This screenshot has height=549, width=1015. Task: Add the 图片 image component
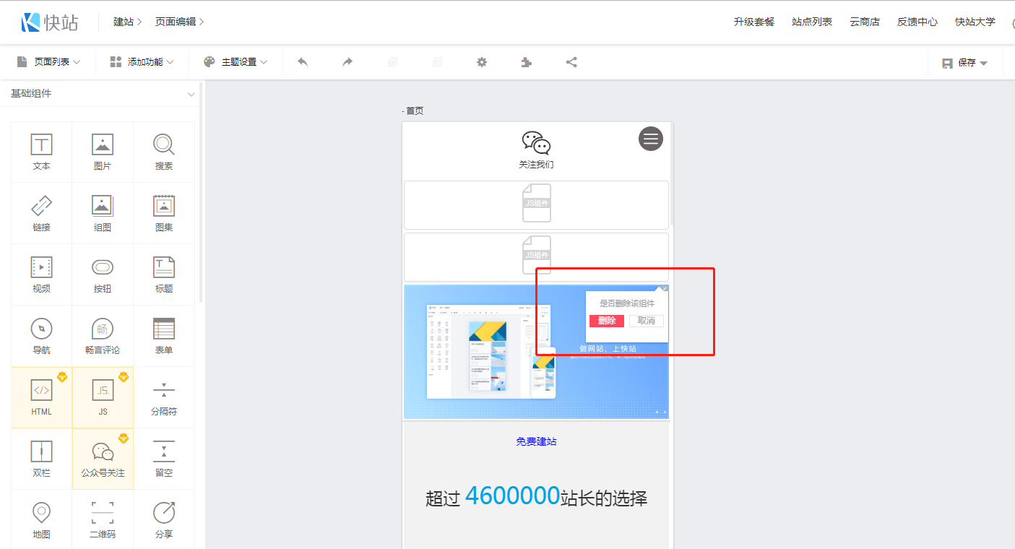click(103, 152)
